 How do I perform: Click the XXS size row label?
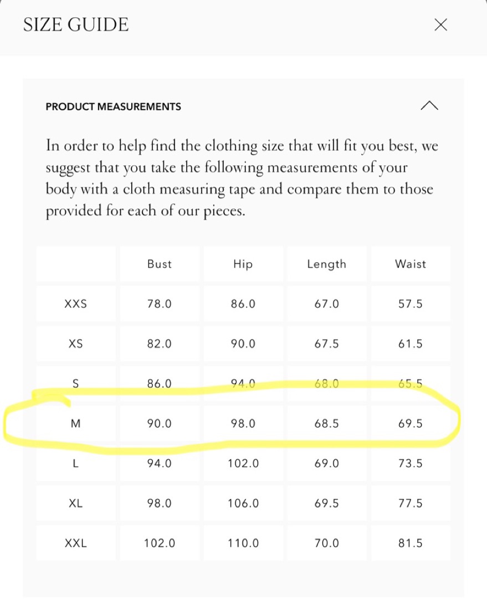click(x=76, y=304)
